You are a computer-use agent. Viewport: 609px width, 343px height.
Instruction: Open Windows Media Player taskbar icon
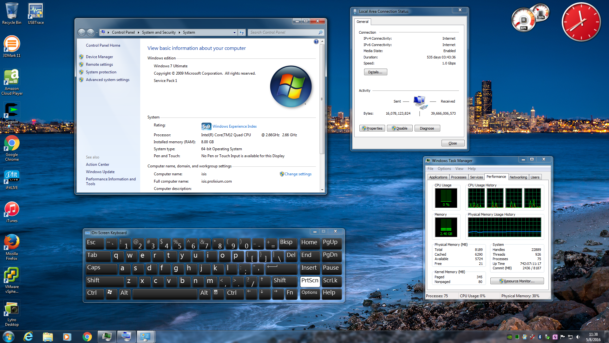67,337
